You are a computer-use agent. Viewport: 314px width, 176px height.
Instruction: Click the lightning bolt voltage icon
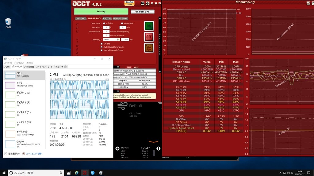click(x=117, y=148)
